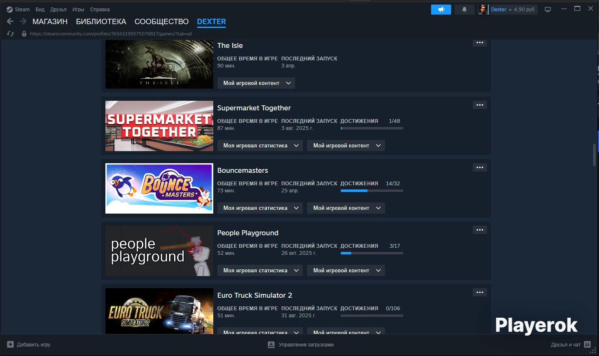
Task: Open the Вид menu
Action: point(40,9)
